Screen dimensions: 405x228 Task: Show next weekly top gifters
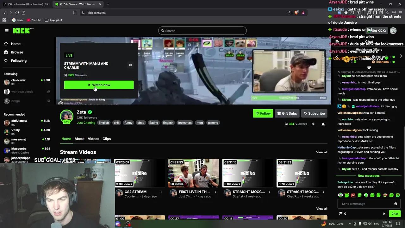[401, 56]
